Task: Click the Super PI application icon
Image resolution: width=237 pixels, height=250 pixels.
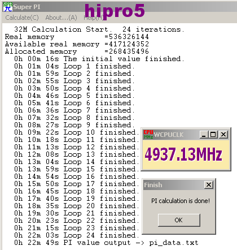Action: (8, 7)
